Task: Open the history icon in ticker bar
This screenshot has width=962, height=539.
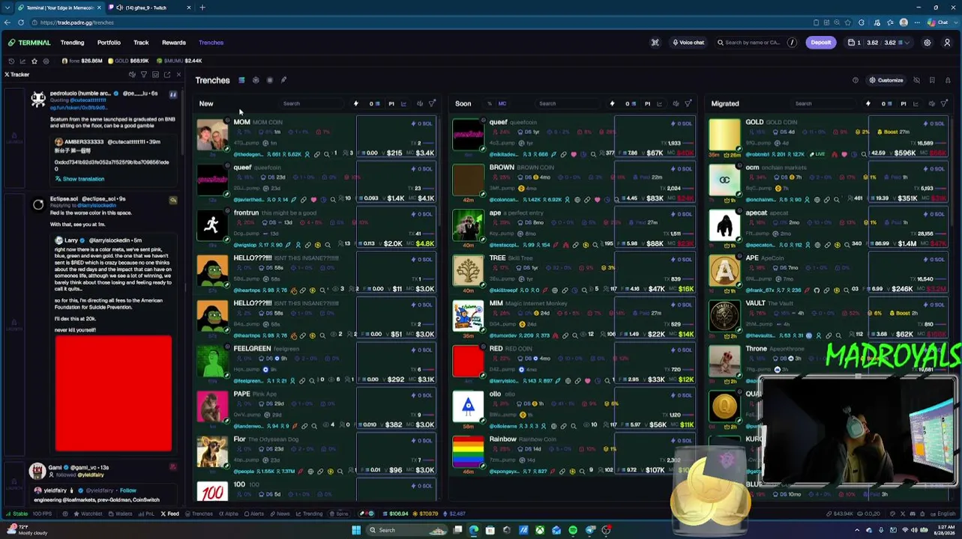Action: click(11, 61)
